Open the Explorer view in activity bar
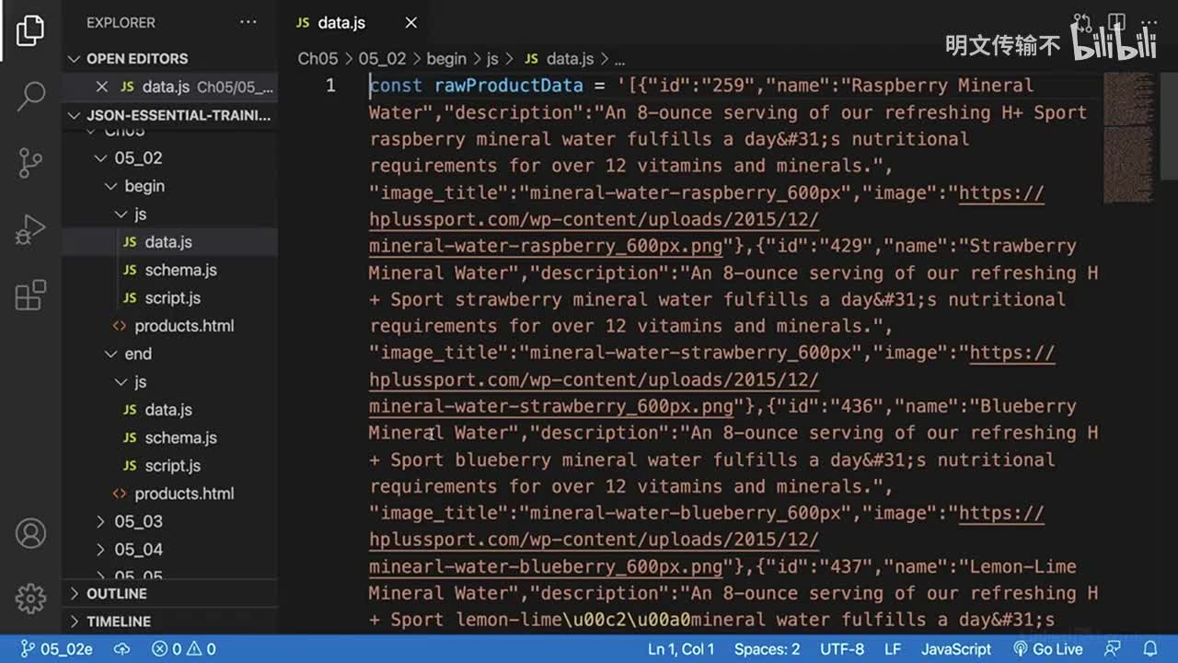1178x663 pixels. pyautogui.click(x=30, y=30)
